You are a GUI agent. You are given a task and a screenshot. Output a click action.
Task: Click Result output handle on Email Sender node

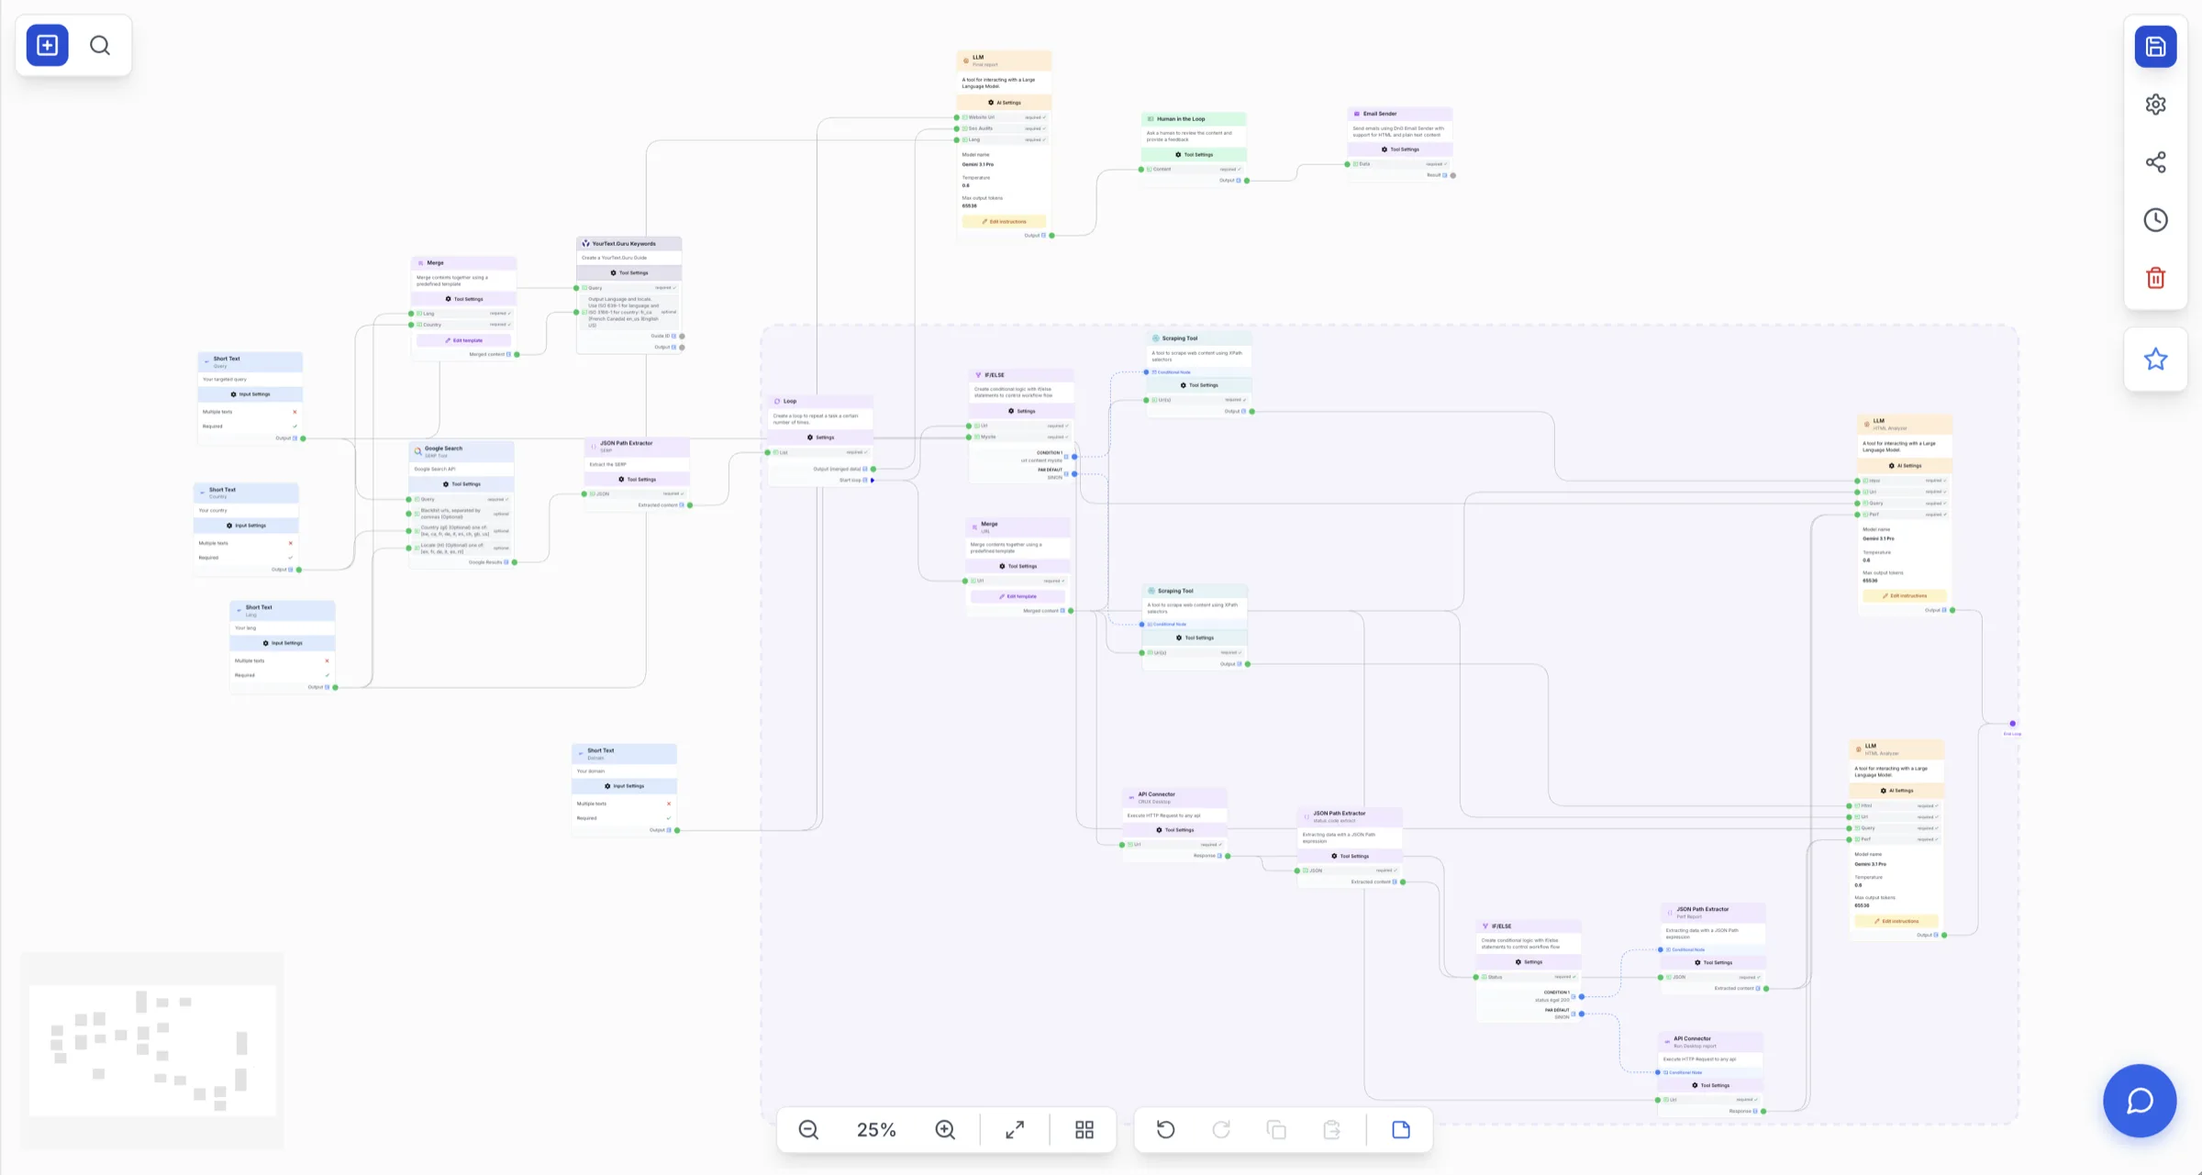1452,175
